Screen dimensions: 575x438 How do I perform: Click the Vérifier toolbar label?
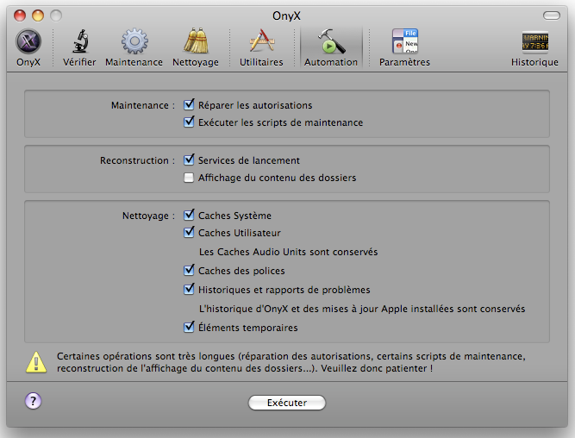coord(79,62)
